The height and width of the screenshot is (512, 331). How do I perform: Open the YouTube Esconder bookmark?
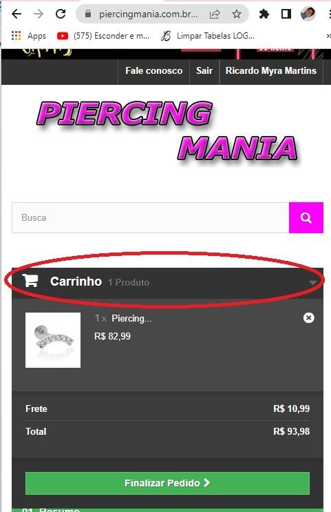103,36
